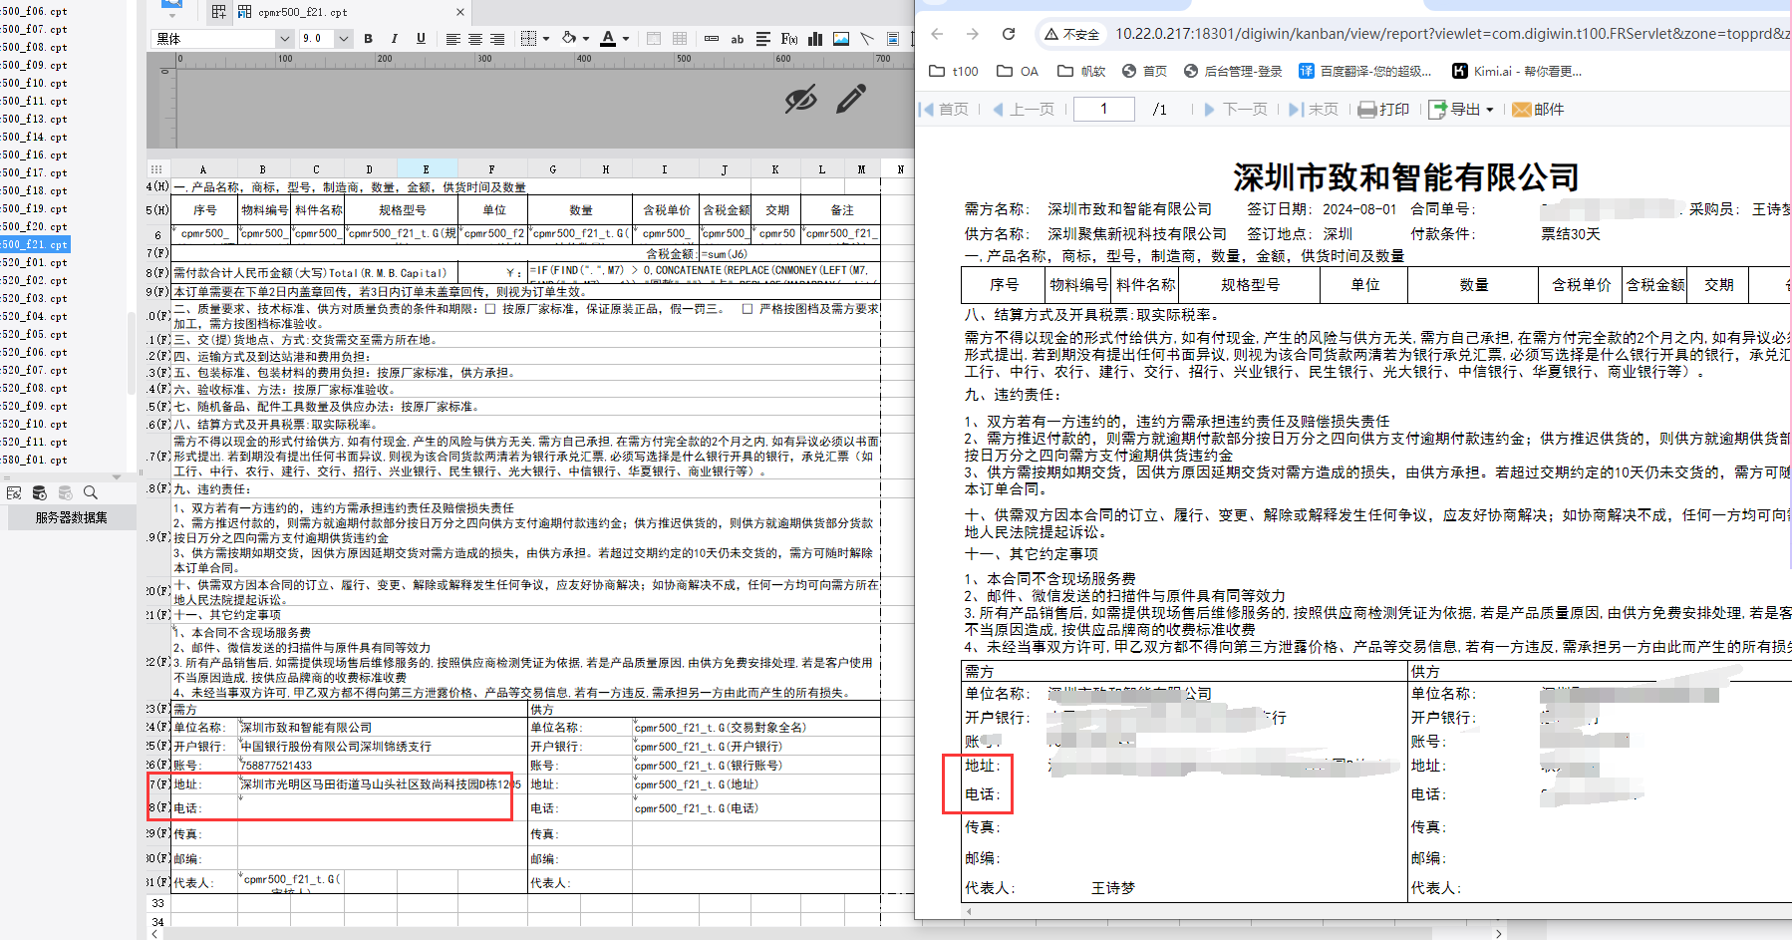Viewport: 1792px width, 940px height.
Task: Click the search magnifier in dataset panel
Action: pyautogui.click(x=91, y=492)
